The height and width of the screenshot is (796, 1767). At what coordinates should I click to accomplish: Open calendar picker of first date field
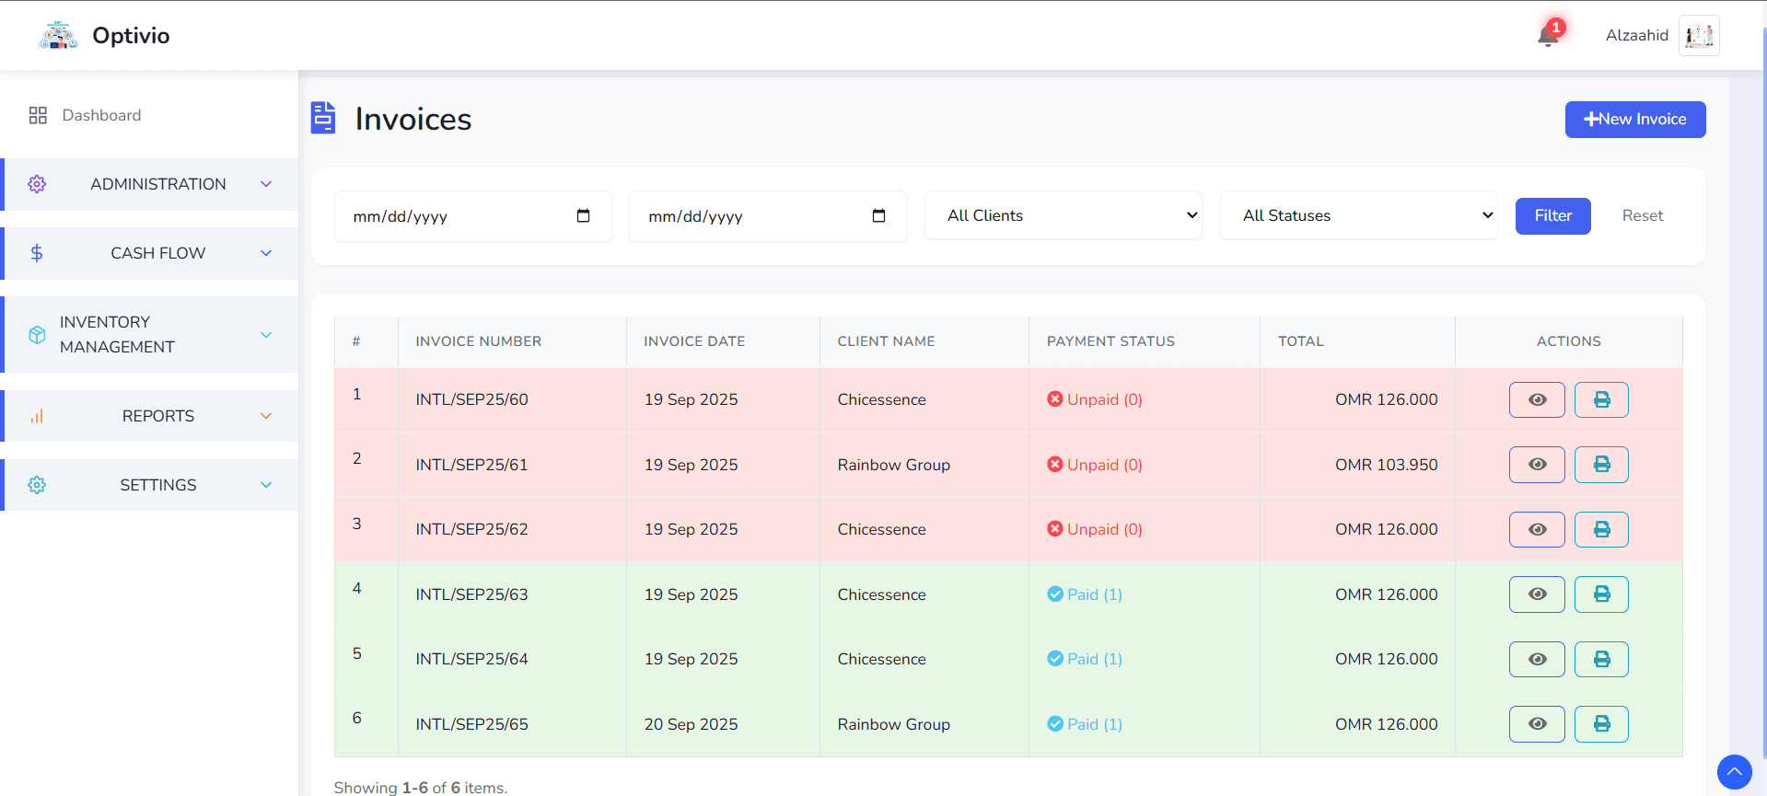coord(583,215)
